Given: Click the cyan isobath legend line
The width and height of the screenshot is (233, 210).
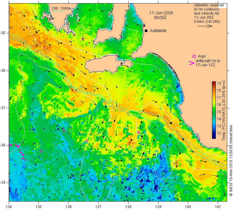Looking at the screenshot, I should click(57, 11).
